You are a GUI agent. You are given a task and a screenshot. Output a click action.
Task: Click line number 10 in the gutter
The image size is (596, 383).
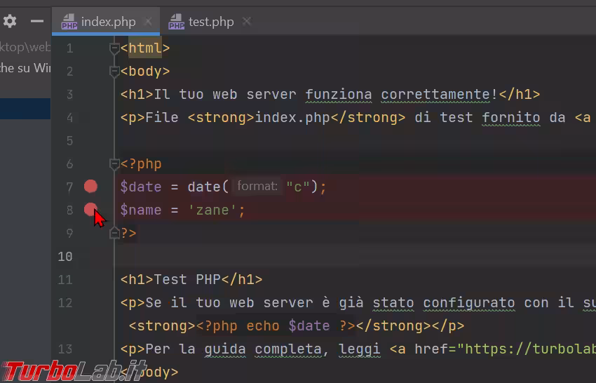[65, 256]
